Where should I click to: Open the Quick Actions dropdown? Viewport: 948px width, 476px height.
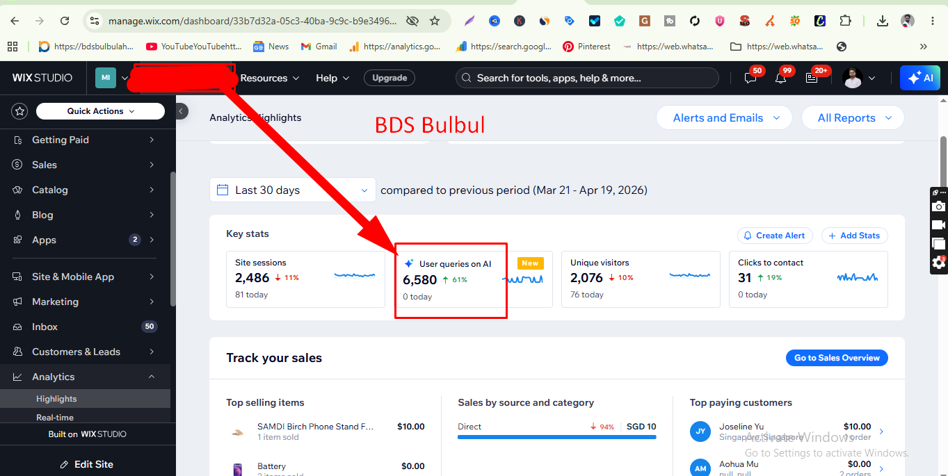[100, 111]
